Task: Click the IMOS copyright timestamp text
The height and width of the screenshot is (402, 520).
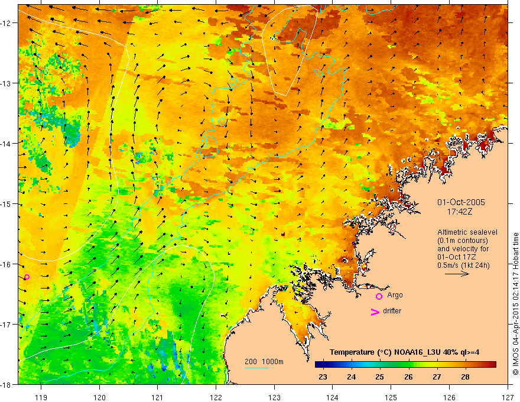Action: coord(516,304)
